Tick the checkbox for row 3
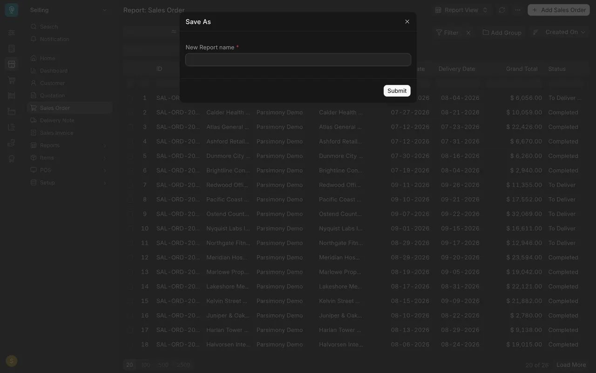596x373 pixels. click(130, 127)
